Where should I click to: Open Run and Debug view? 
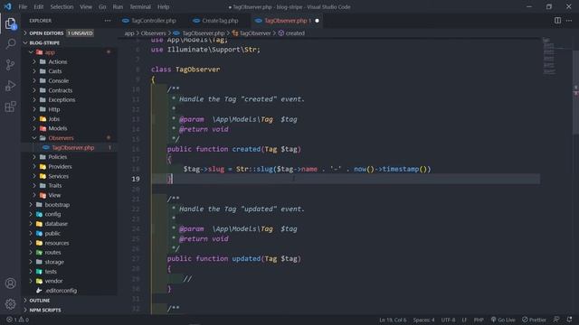coord(10,86)
